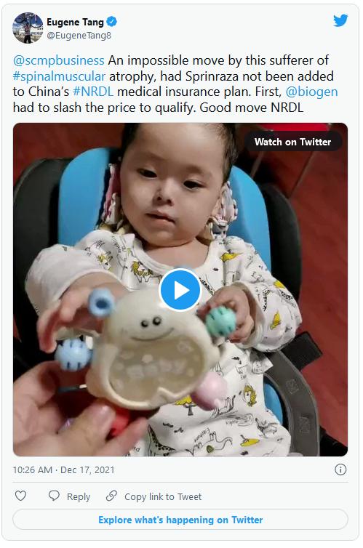
Task: Open the tweet info icon
Action: coord(340,470)
